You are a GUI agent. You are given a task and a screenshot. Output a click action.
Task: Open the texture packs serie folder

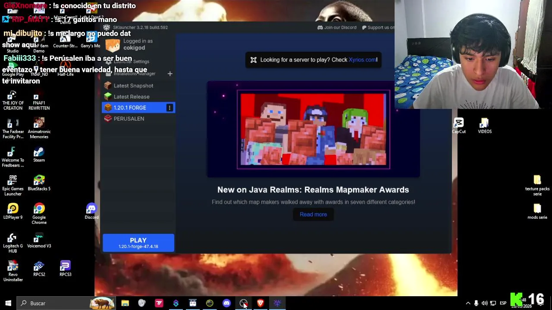click(x=537, y=186)
